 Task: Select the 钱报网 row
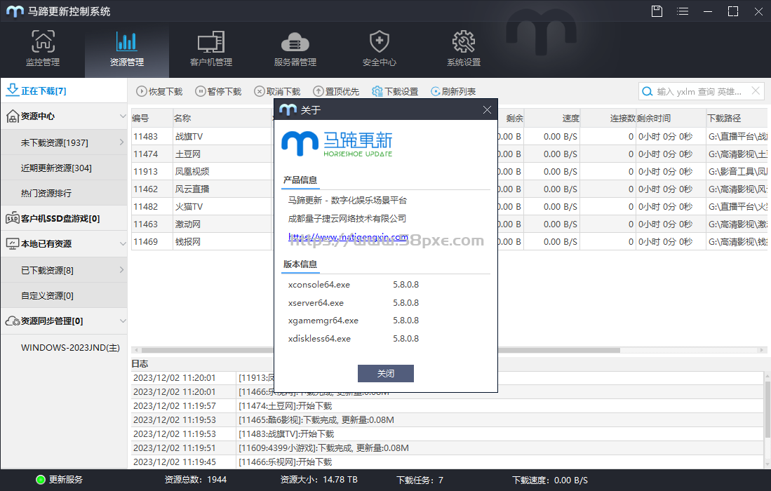click(201, 242)
